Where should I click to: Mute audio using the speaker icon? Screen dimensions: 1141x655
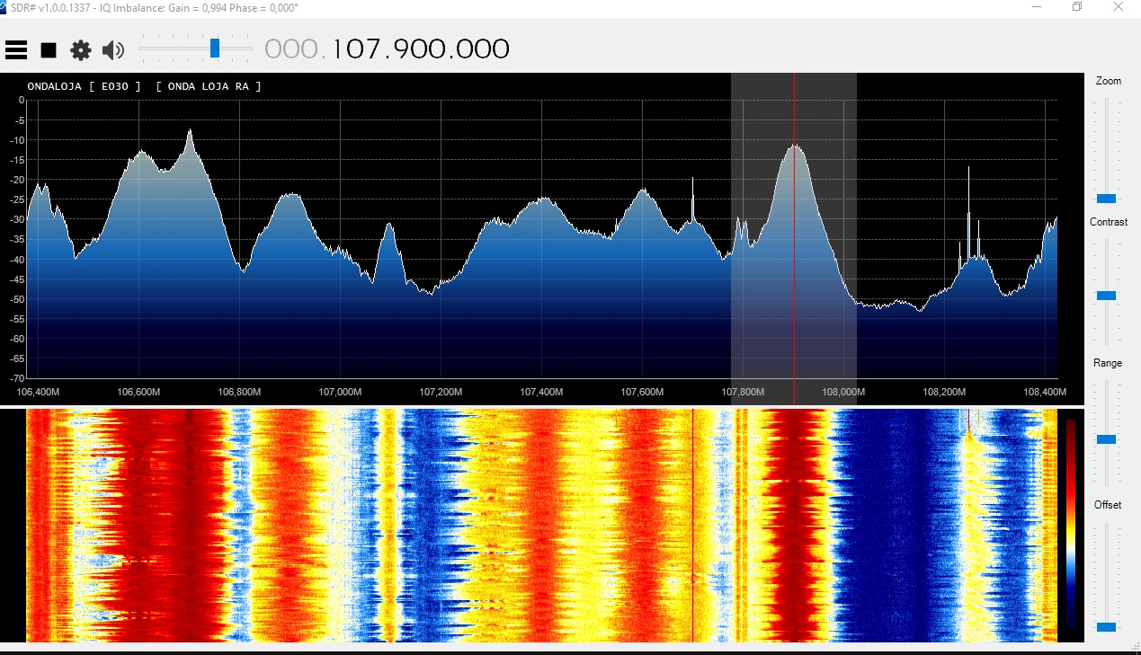point(112,50)
